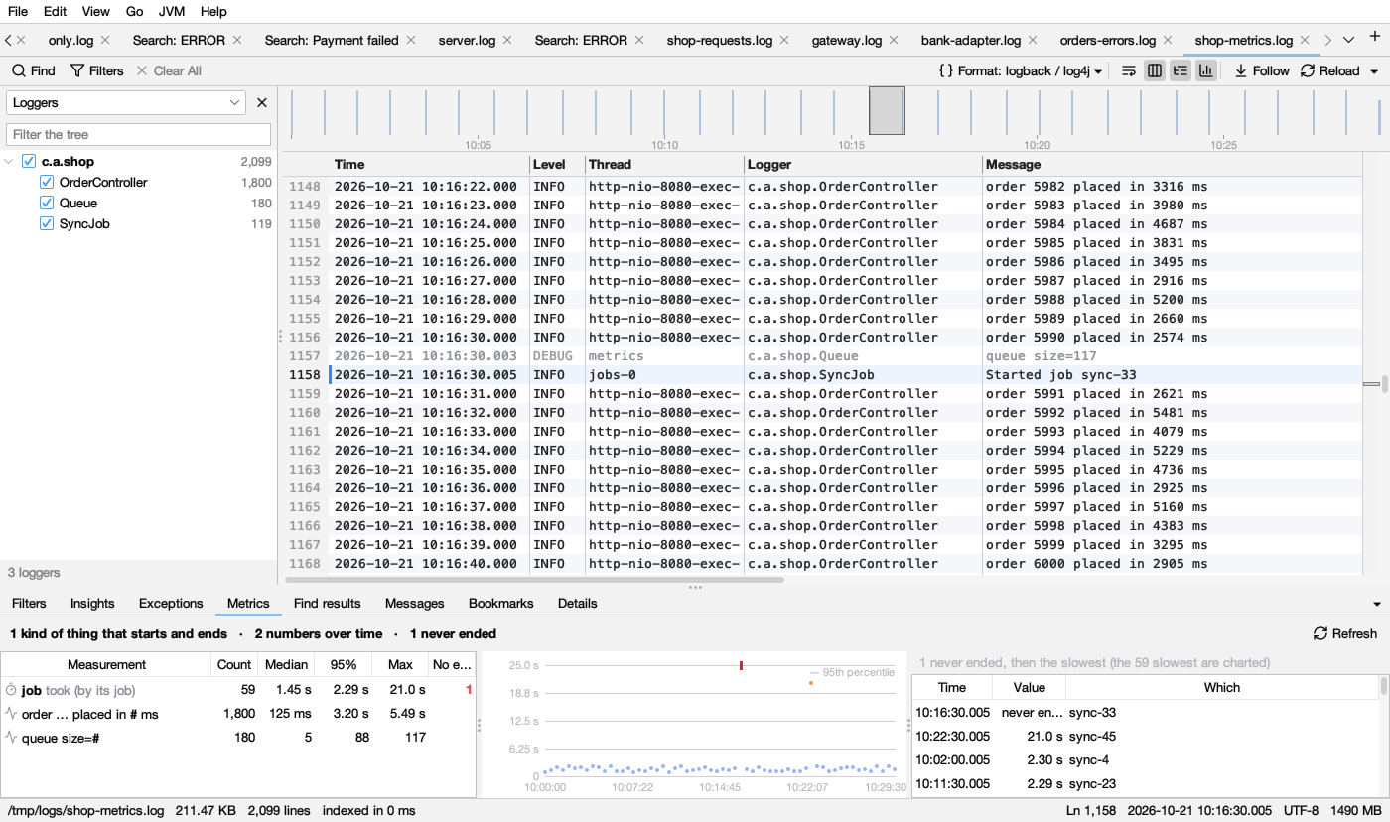
Task: Switch to the Insights tab
Action: [x=92, y=603]
